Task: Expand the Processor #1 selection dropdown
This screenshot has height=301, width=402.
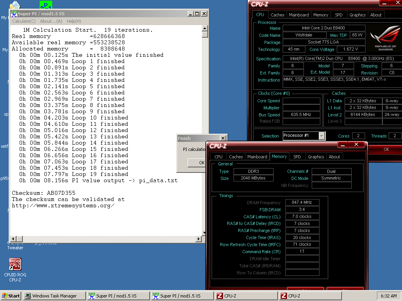Action: pyautogui.click(x=322, y=136)
